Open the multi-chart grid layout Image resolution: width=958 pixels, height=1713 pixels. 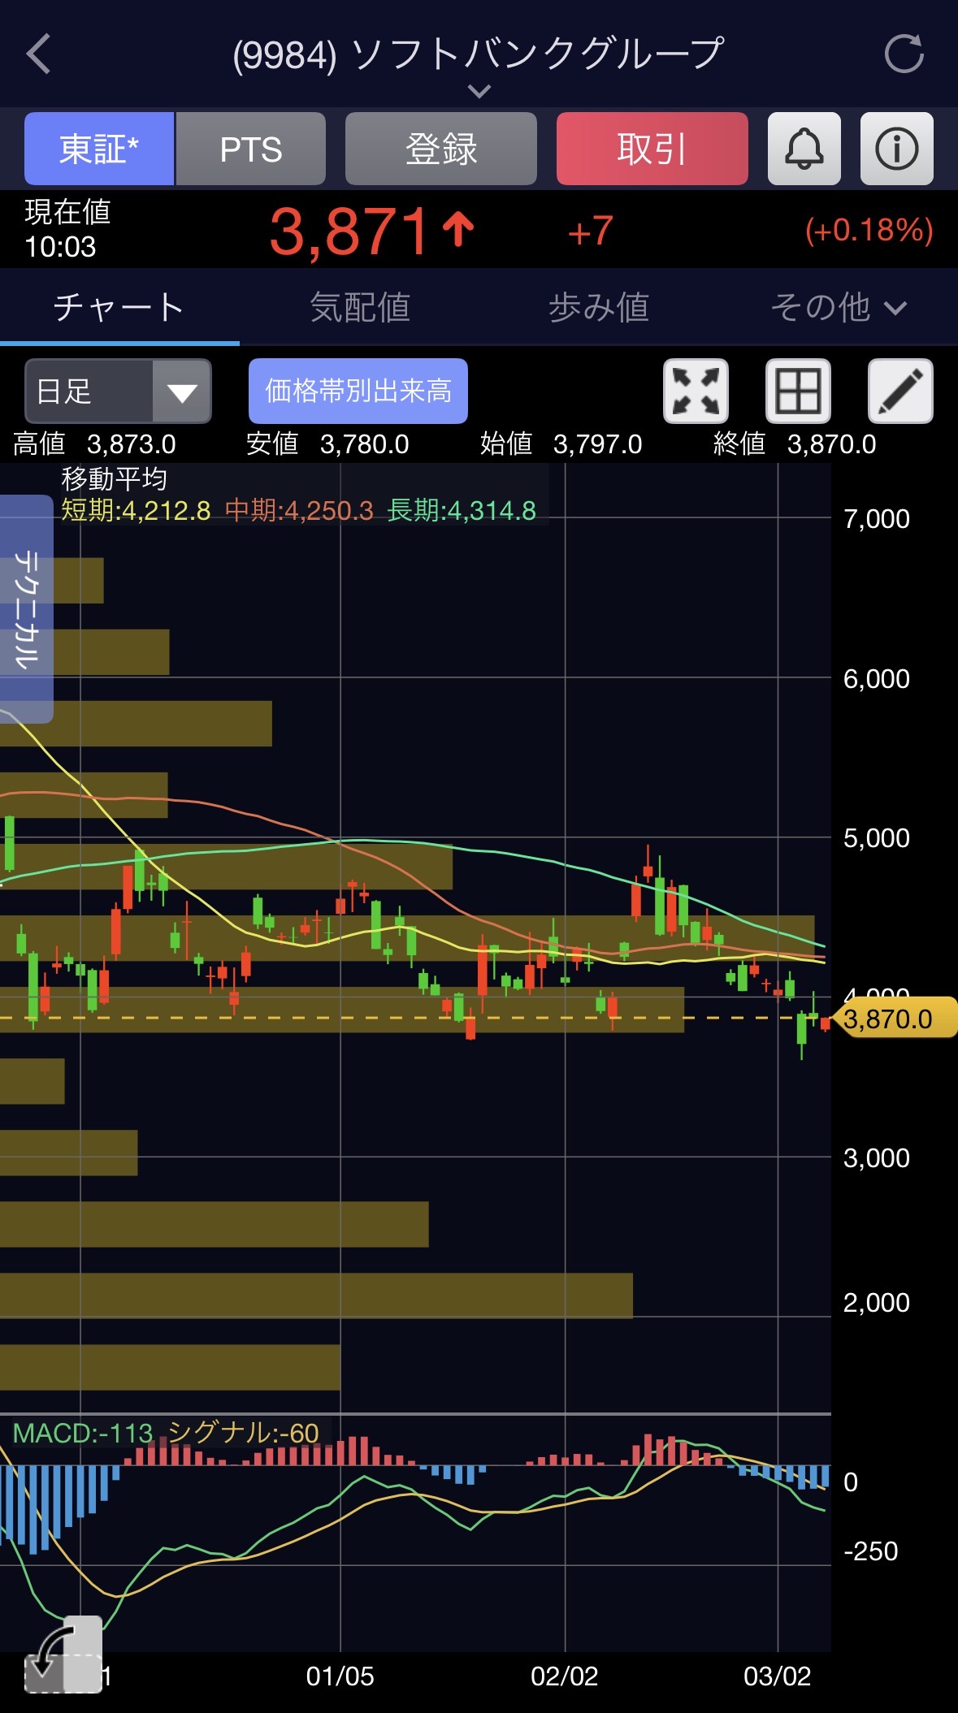click(798, 391)
